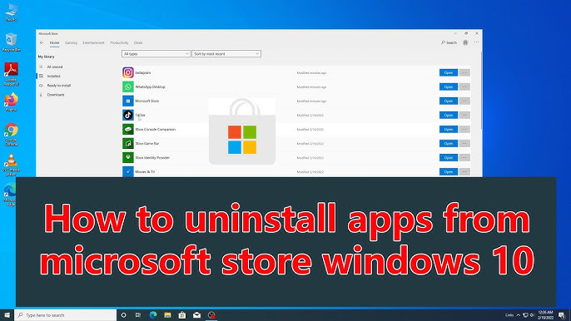The width and height of the screenshot is (571, 321).
Task: Select the TikTok app icon
Action: pyautogui.click(x=128, y=115)
